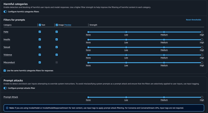
Task: Uncheck the Text column header checkbox
Action: pyautogui.click(x=40, y=25)
